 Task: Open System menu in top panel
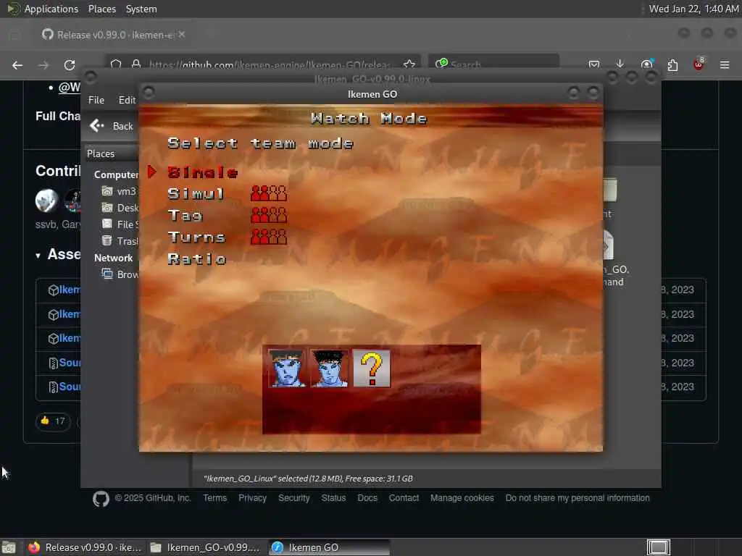[x=141, y=9]
